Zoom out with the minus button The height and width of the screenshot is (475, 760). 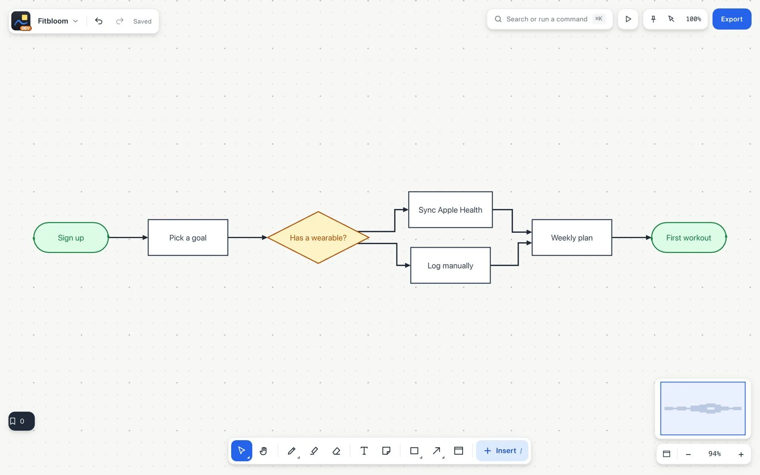[x=688, y=454]
